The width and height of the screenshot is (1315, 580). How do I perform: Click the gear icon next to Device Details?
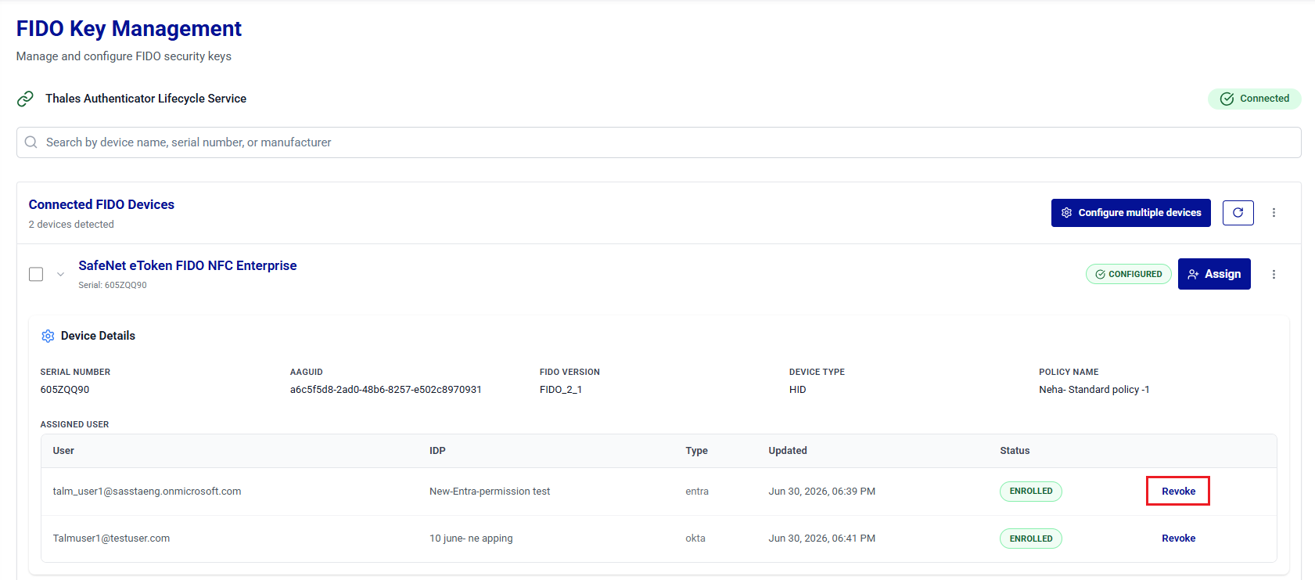pos(48,336)
